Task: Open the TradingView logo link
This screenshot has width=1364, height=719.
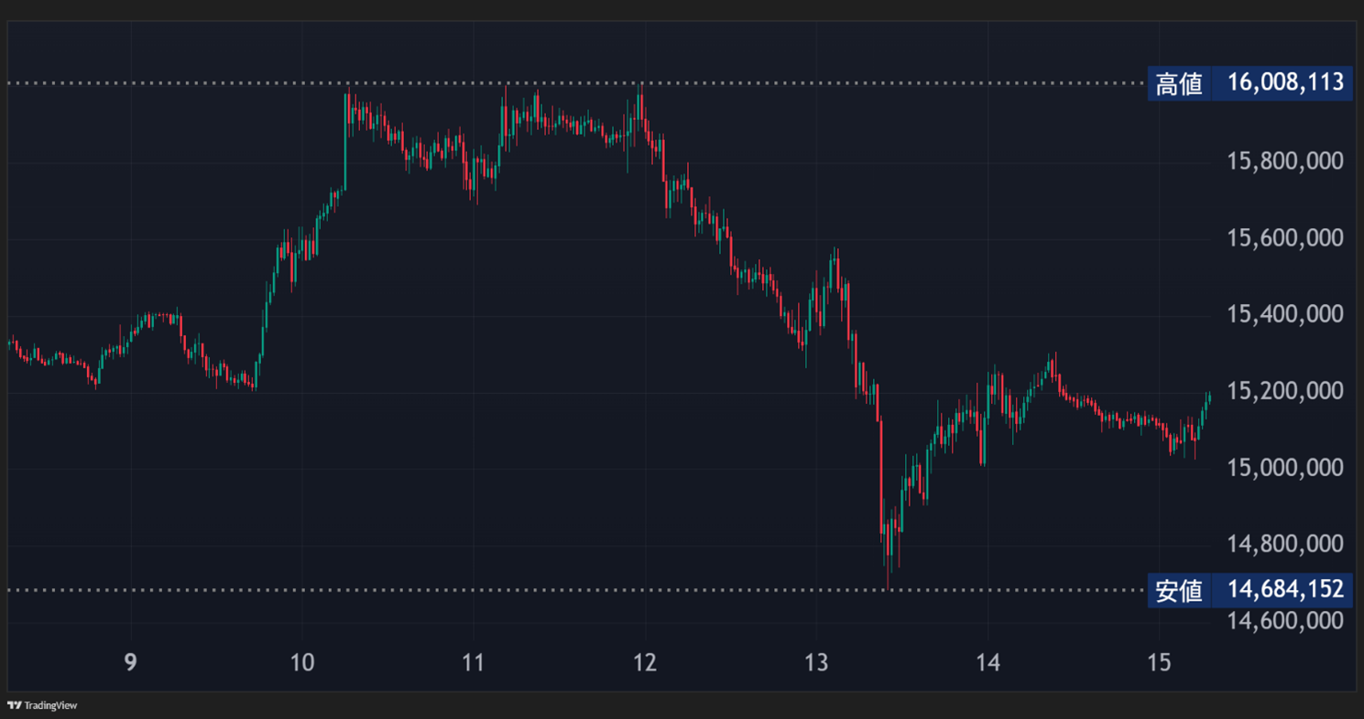Action: (42, 705)
